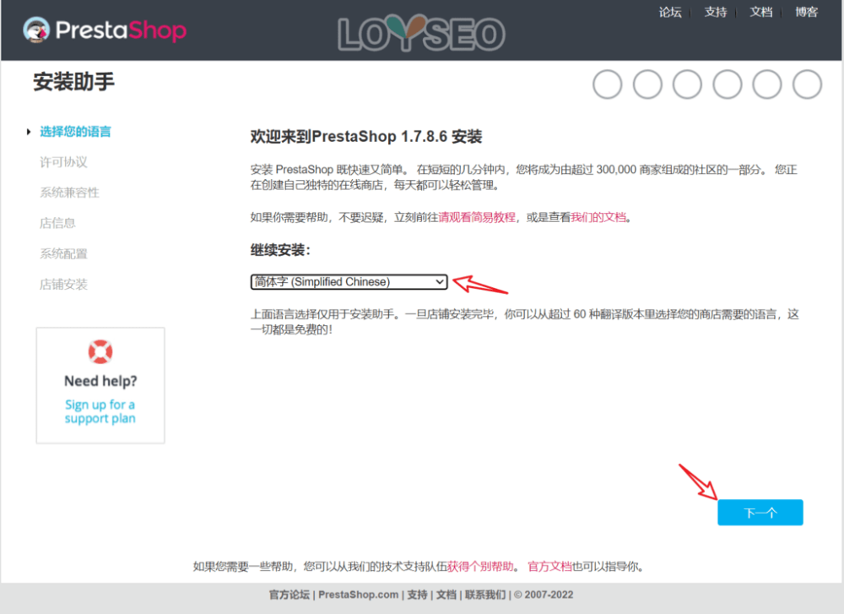Select the 店信息 step in the sidebar

pyautogui.click(x=57, y=223)
